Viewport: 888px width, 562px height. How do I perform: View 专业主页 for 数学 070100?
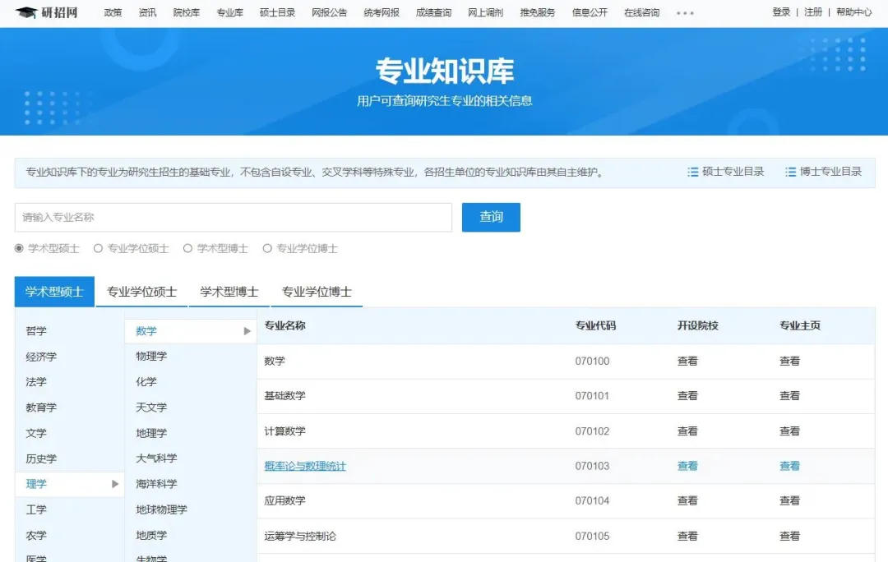(789, 361)
